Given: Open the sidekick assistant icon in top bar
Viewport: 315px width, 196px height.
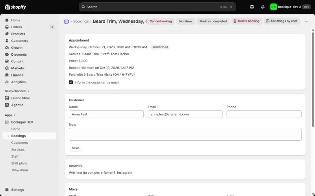Looking at the screenshot, I should [x=252, y=7].
